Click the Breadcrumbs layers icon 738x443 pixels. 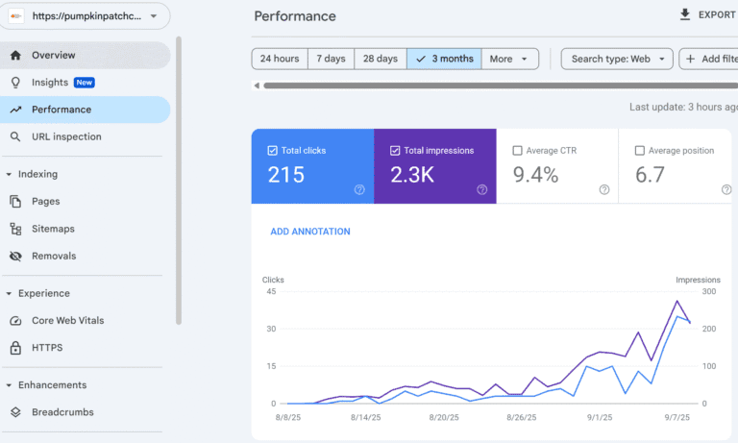[15, 412]
